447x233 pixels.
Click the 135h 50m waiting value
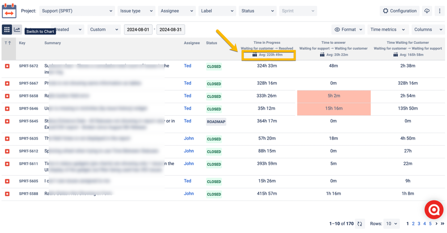tap(408, 109)
